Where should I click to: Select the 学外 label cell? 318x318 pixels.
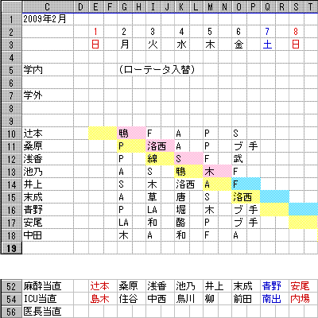click(x=48, y=95)
